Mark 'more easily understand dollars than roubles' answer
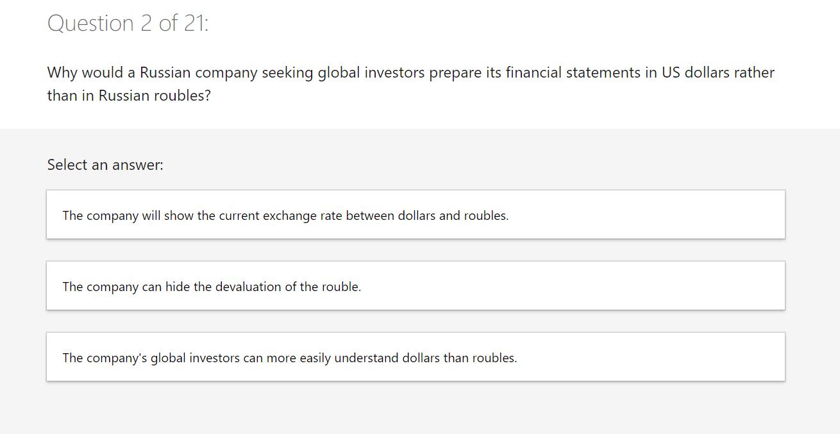 pos(289,358)
